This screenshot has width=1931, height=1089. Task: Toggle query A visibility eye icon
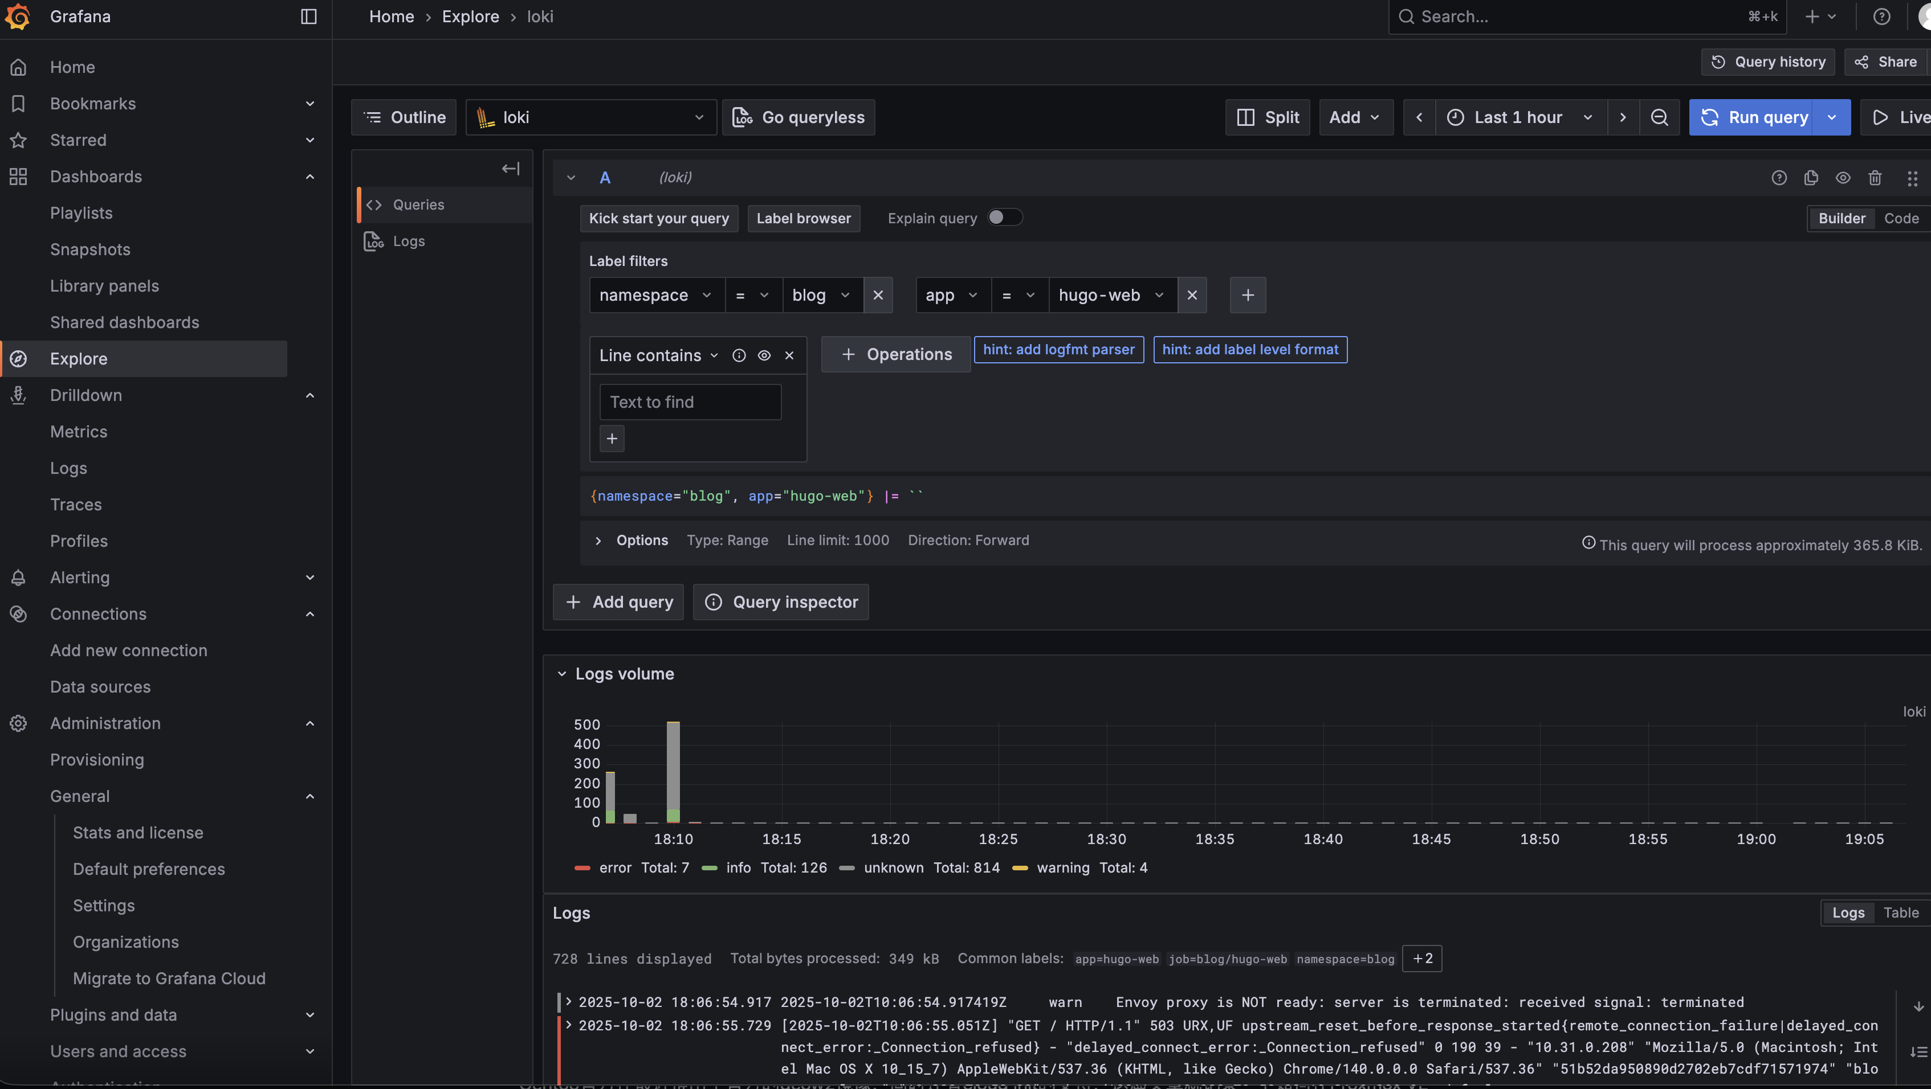1843,178
